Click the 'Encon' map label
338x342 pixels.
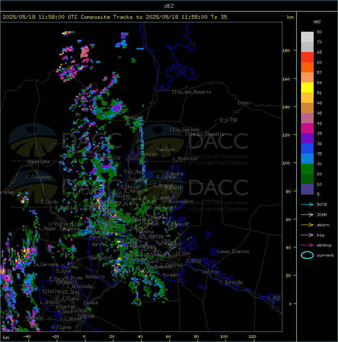(x=244, y=103)
